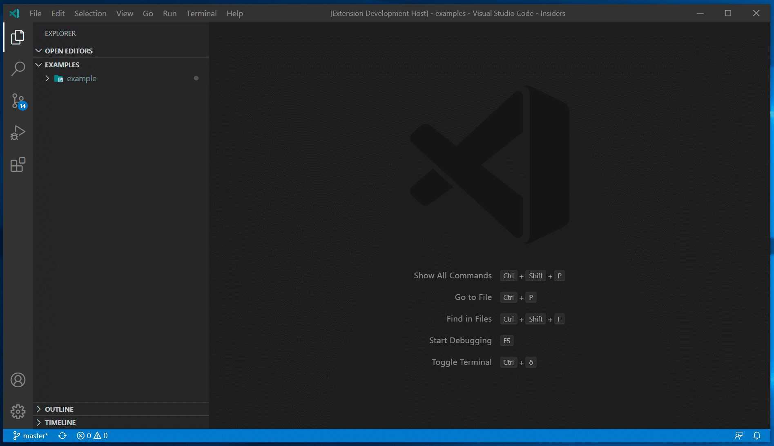This screenshot has width=774, height=446.
Task: Synchronize changes via status bar sync icon
Action: 62,436
